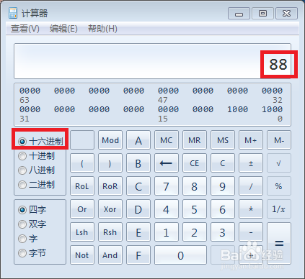Click number key 0

(180, 255)
